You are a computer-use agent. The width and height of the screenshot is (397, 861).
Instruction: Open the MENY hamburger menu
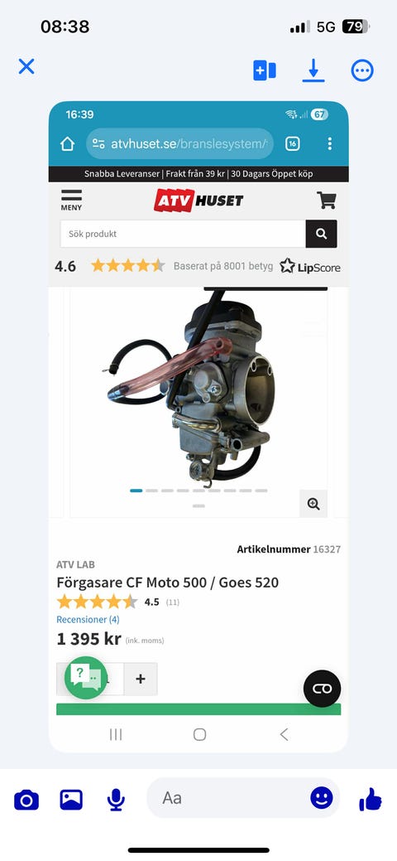[x=71, y=201]
